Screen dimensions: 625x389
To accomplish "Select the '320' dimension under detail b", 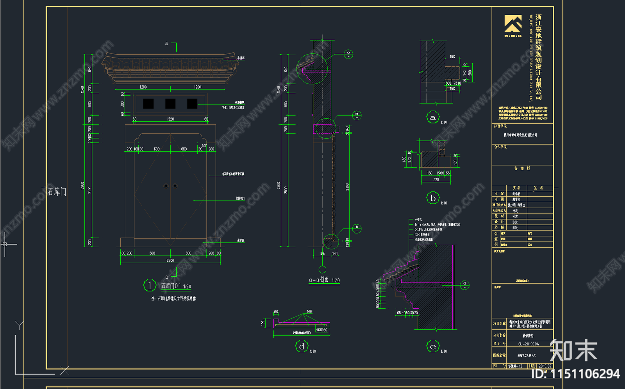I will tap(436, 179).
